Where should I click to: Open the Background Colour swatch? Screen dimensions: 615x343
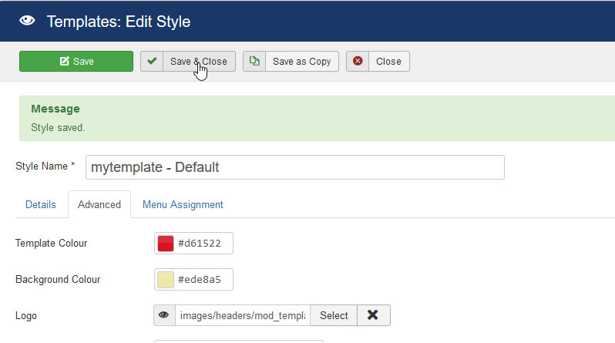pos(166,279)
